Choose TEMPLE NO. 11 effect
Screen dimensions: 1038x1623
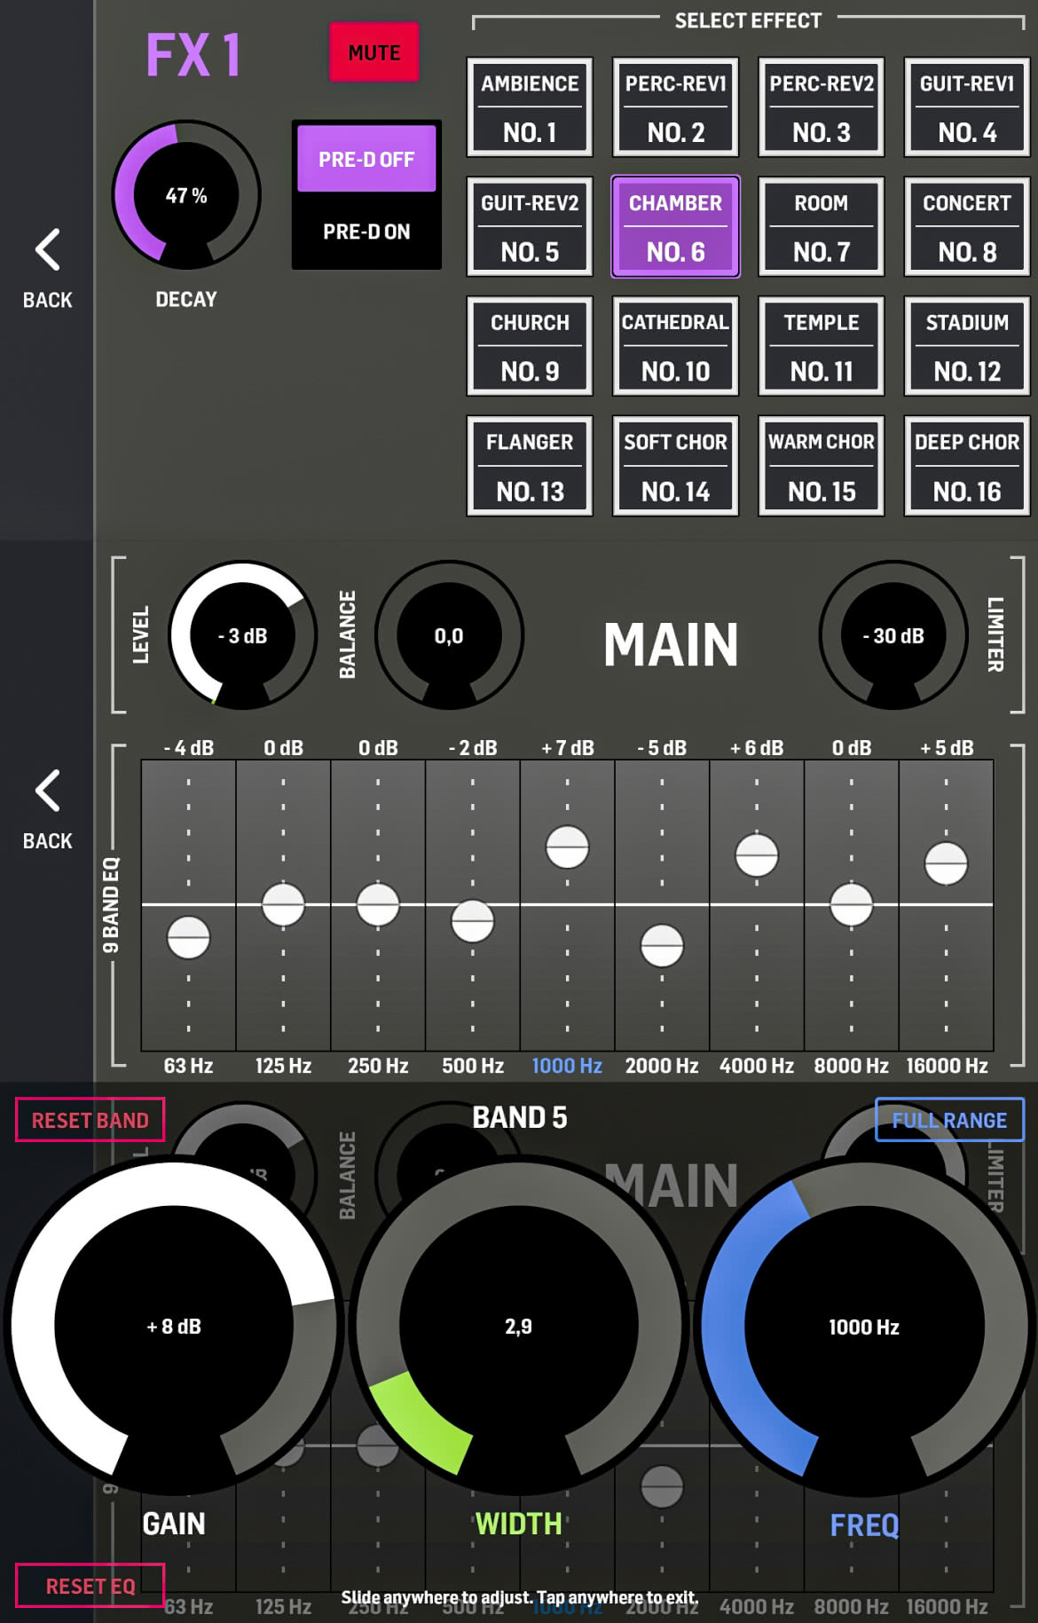(822, 346)
